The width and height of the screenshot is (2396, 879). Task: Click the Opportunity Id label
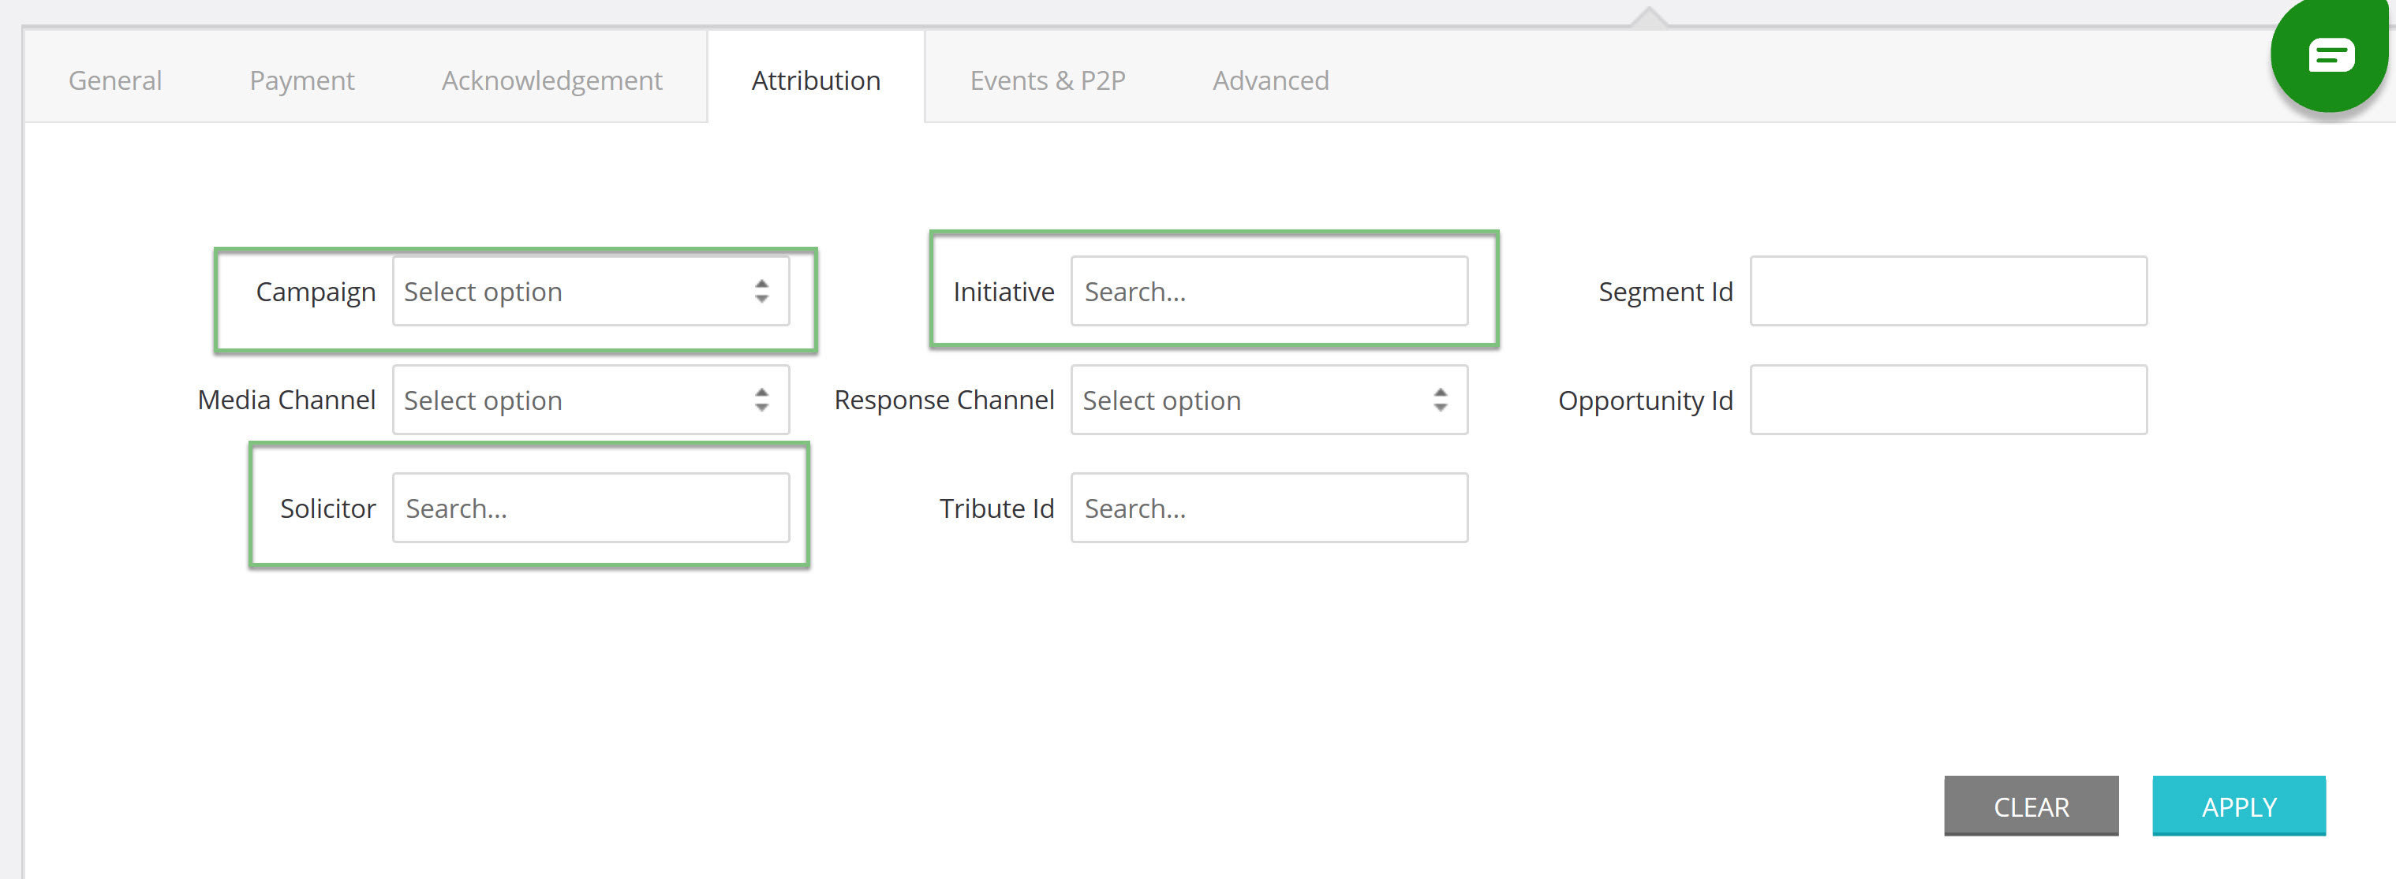click(1646, 401)
